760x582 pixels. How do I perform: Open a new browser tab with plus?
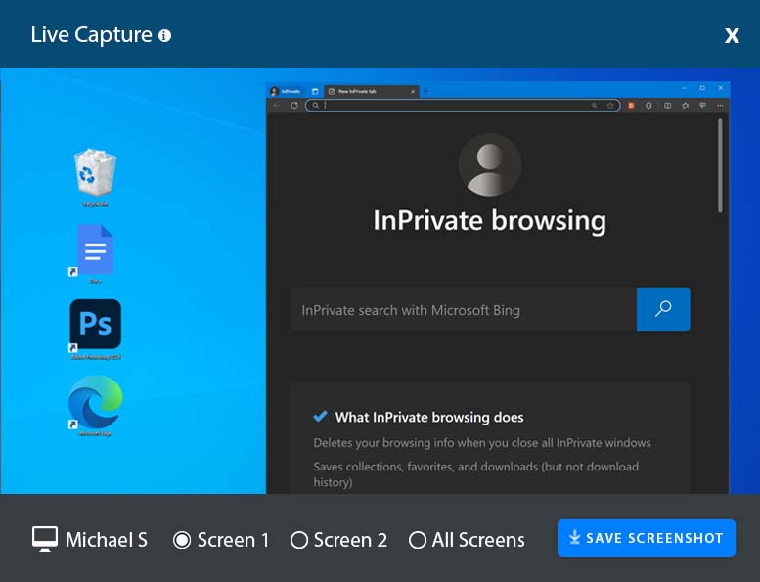coord(425,91)
